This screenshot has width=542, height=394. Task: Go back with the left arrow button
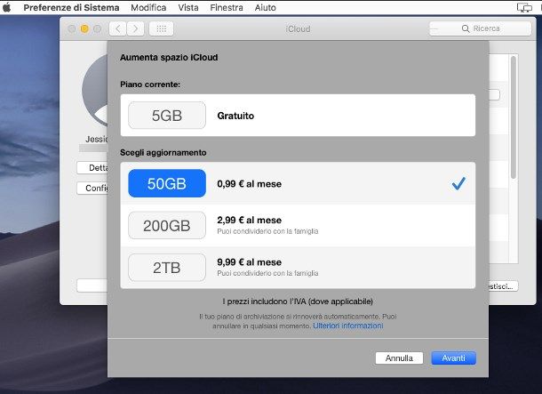point(117,28)
